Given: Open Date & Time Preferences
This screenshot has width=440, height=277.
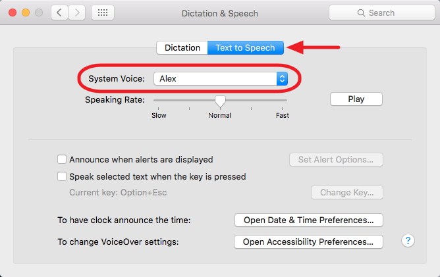Looking at the screenshot, I should click(x=308, y=220).
